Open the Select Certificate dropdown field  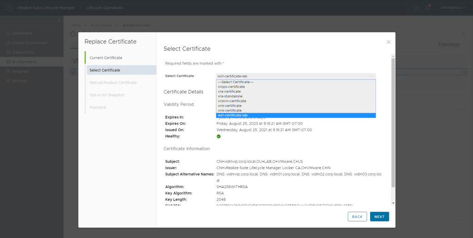point(295,76)
